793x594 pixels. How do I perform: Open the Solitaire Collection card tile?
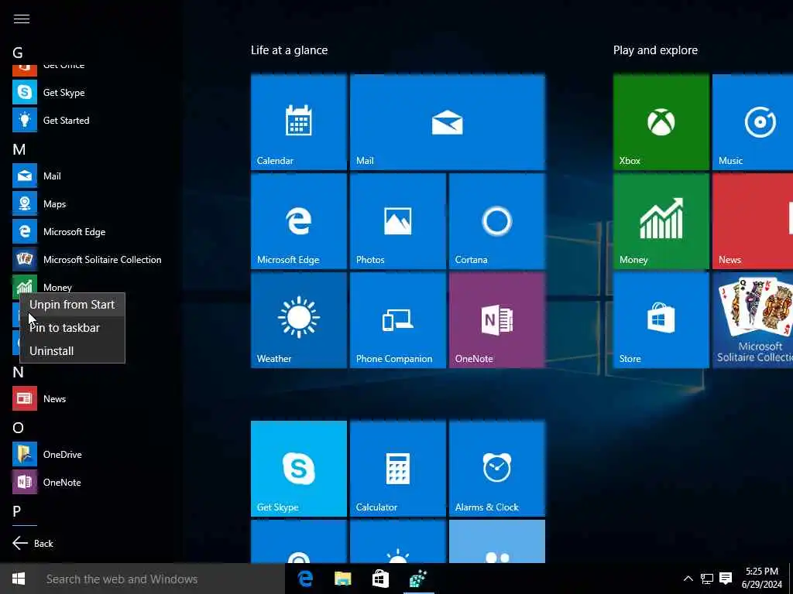[753, 320]
